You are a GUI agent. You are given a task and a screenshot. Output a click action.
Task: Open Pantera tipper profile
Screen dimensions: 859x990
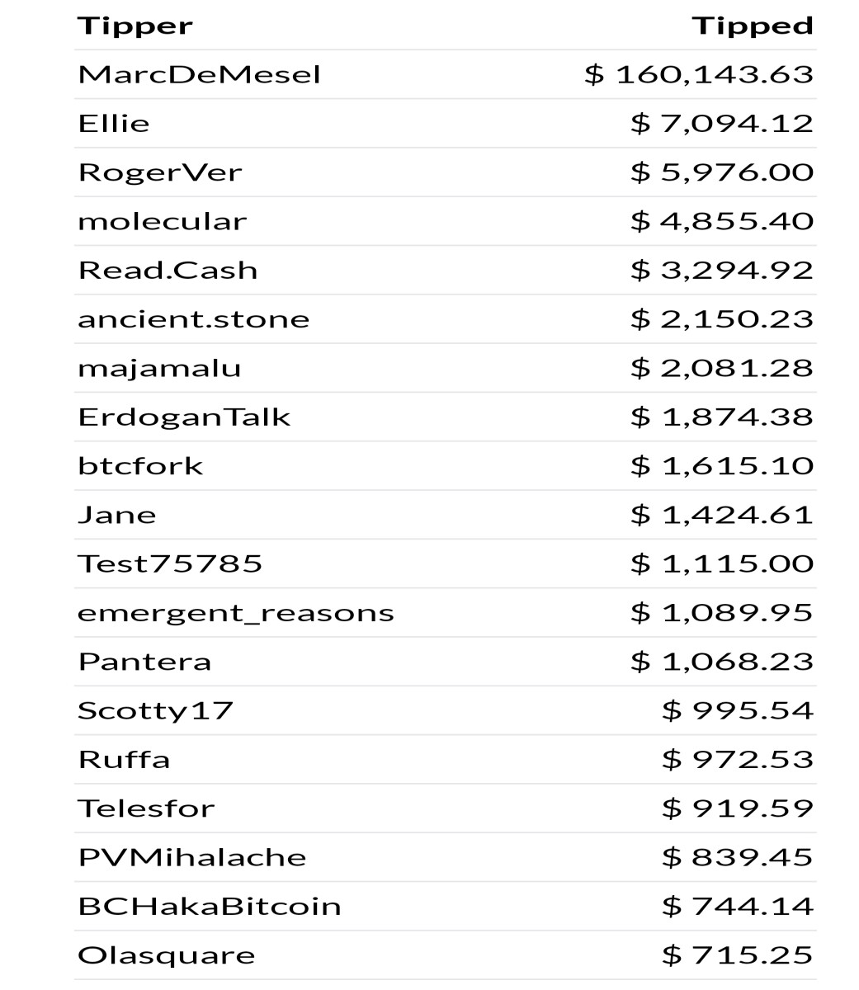click(x=144, y=662)
